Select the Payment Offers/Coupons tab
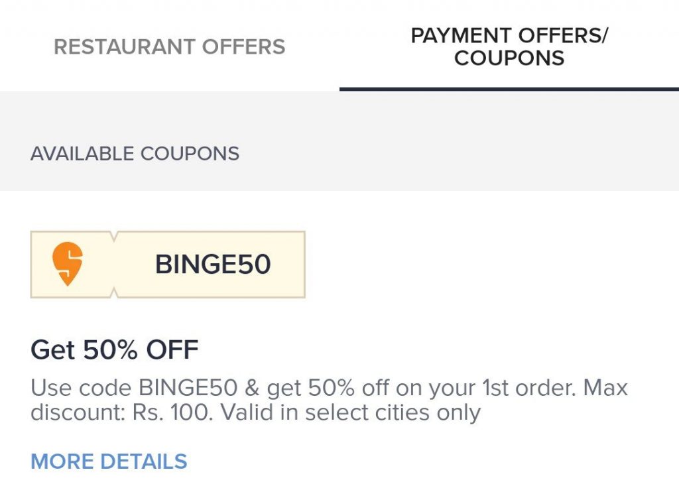The height and width of the screenshot is (492, 679). (509, 47)
